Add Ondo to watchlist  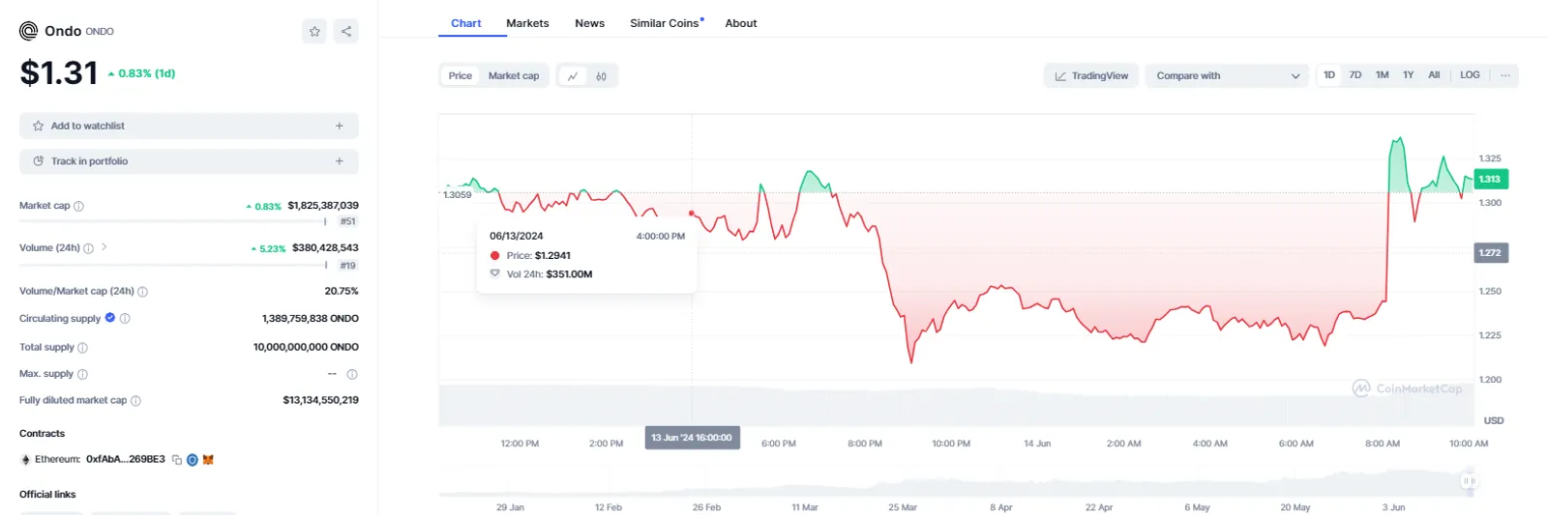(189, 126)
